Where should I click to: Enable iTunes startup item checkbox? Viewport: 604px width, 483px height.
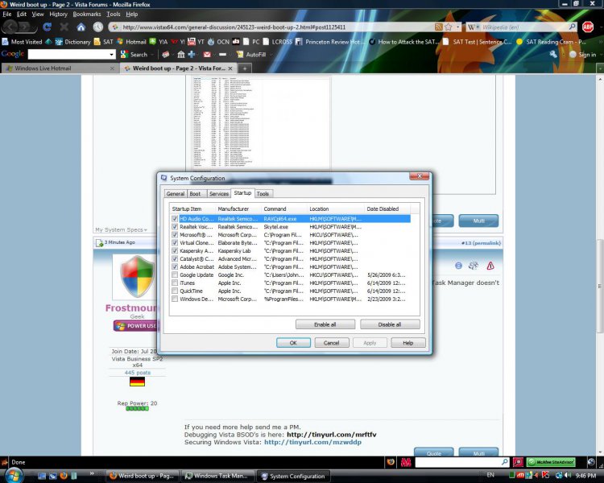point(175,283)
